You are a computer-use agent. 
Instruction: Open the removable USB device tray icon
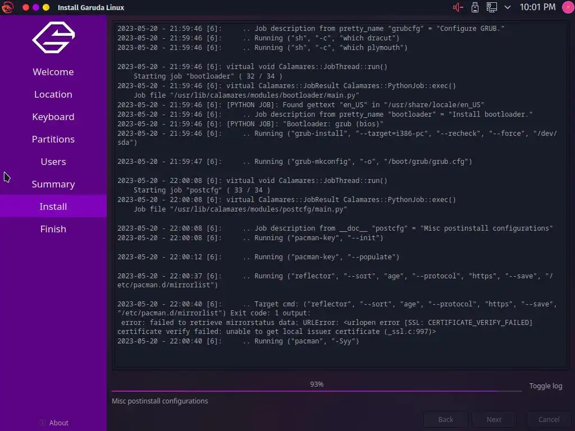click(475, 7)
